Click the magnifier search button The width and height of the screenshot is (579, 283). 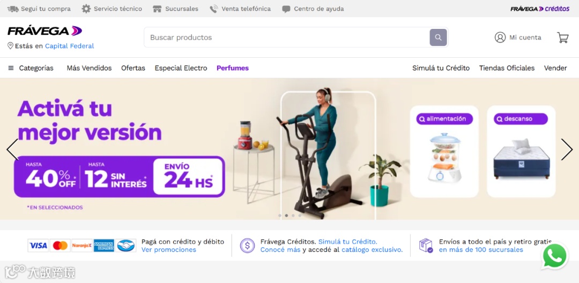(439, 37)
